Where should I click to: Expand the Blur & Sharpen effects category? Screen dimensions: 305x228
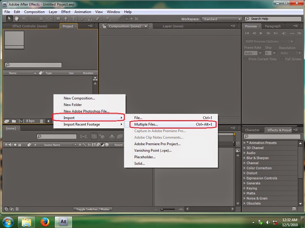pyautogui.click(x=245, y=158)
